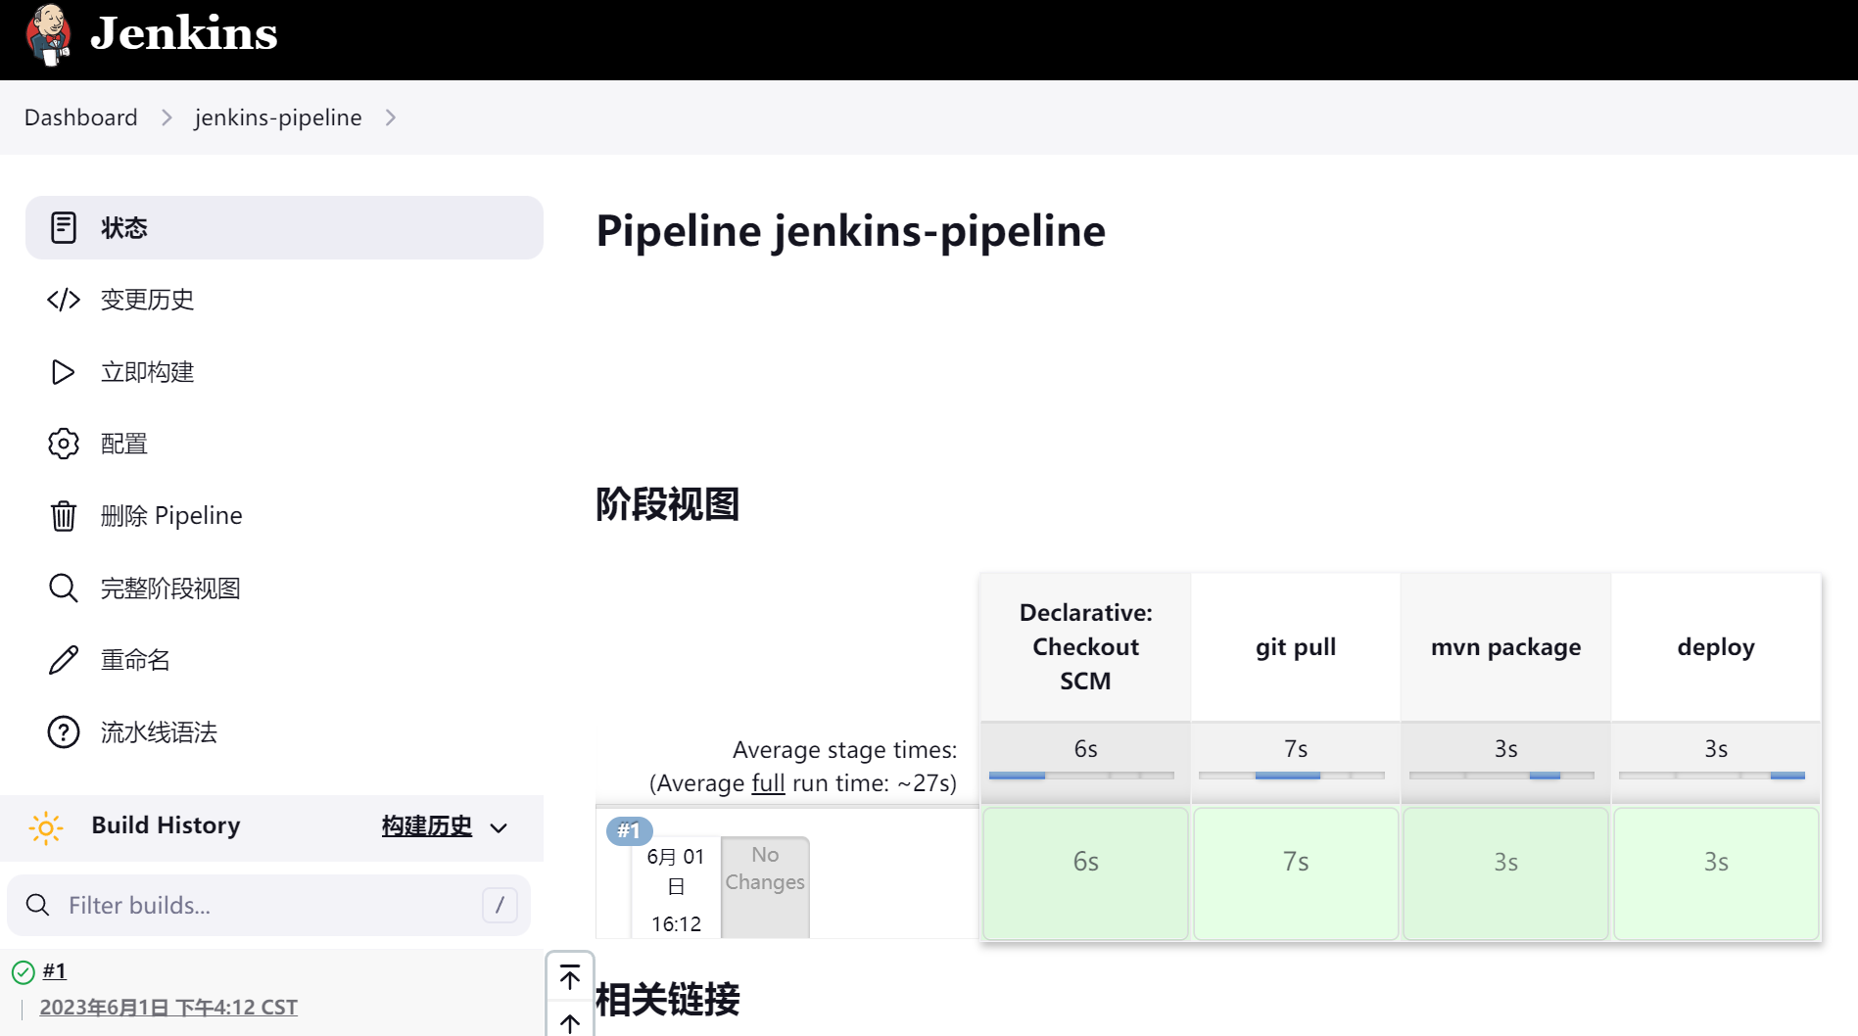Click the 阶段视图 heading
1858x1036 pixels.
coord(667,504)
